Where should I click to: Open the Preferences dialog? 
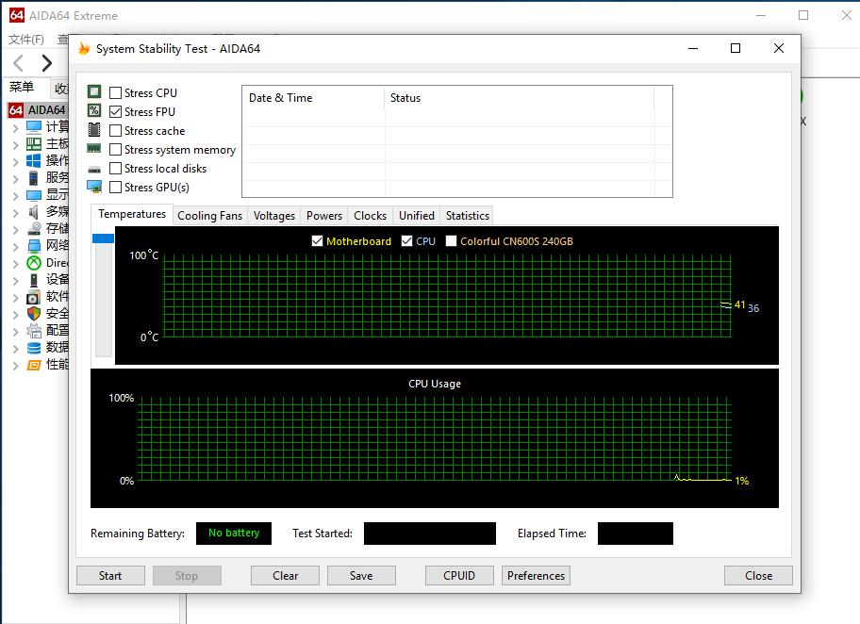tap(536, 575)
